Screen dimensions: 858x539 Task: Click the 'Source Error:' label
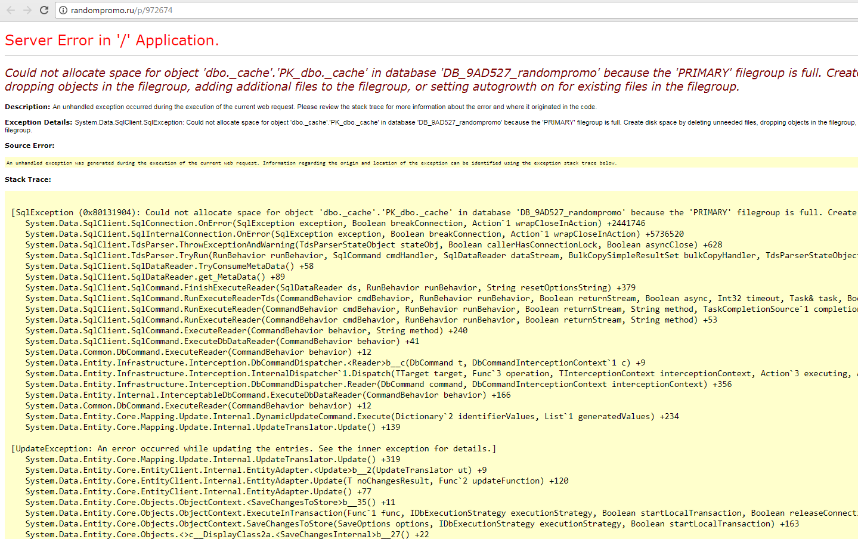29,145
